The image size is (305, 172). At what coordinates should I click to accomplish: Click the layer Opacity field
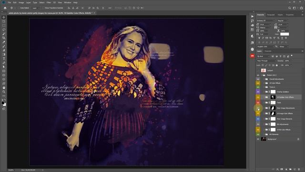click(x=287, y=61)
